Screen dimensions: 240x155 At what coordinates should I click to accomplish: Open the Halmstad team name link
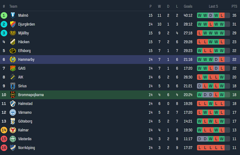click(25, 104)
